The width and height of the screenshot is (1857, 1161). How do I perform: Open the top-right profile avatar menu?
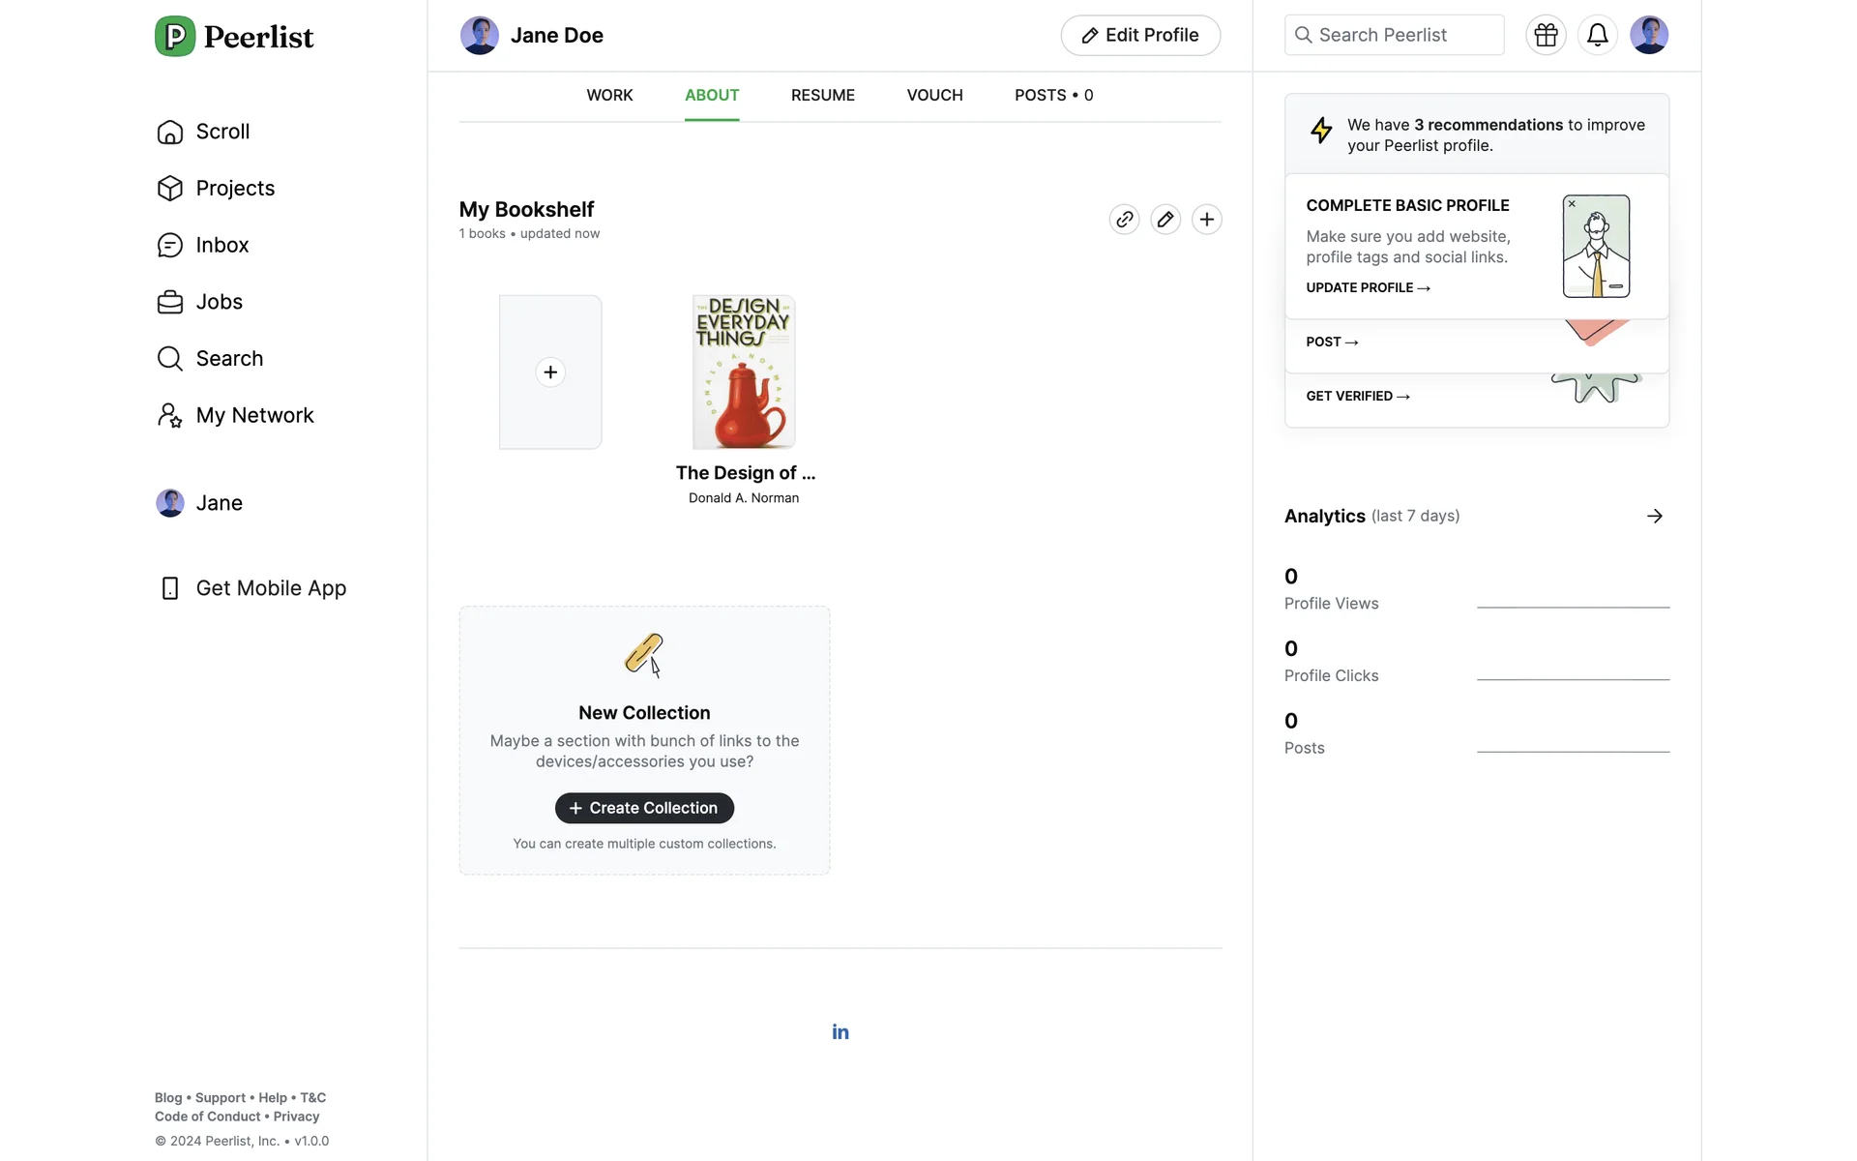[1648, 36]
